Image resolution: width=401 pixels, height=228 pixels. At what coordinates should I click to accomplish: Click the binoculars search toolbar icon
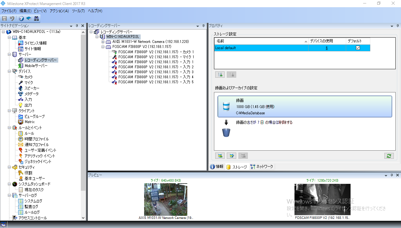[x=36, y=18]
